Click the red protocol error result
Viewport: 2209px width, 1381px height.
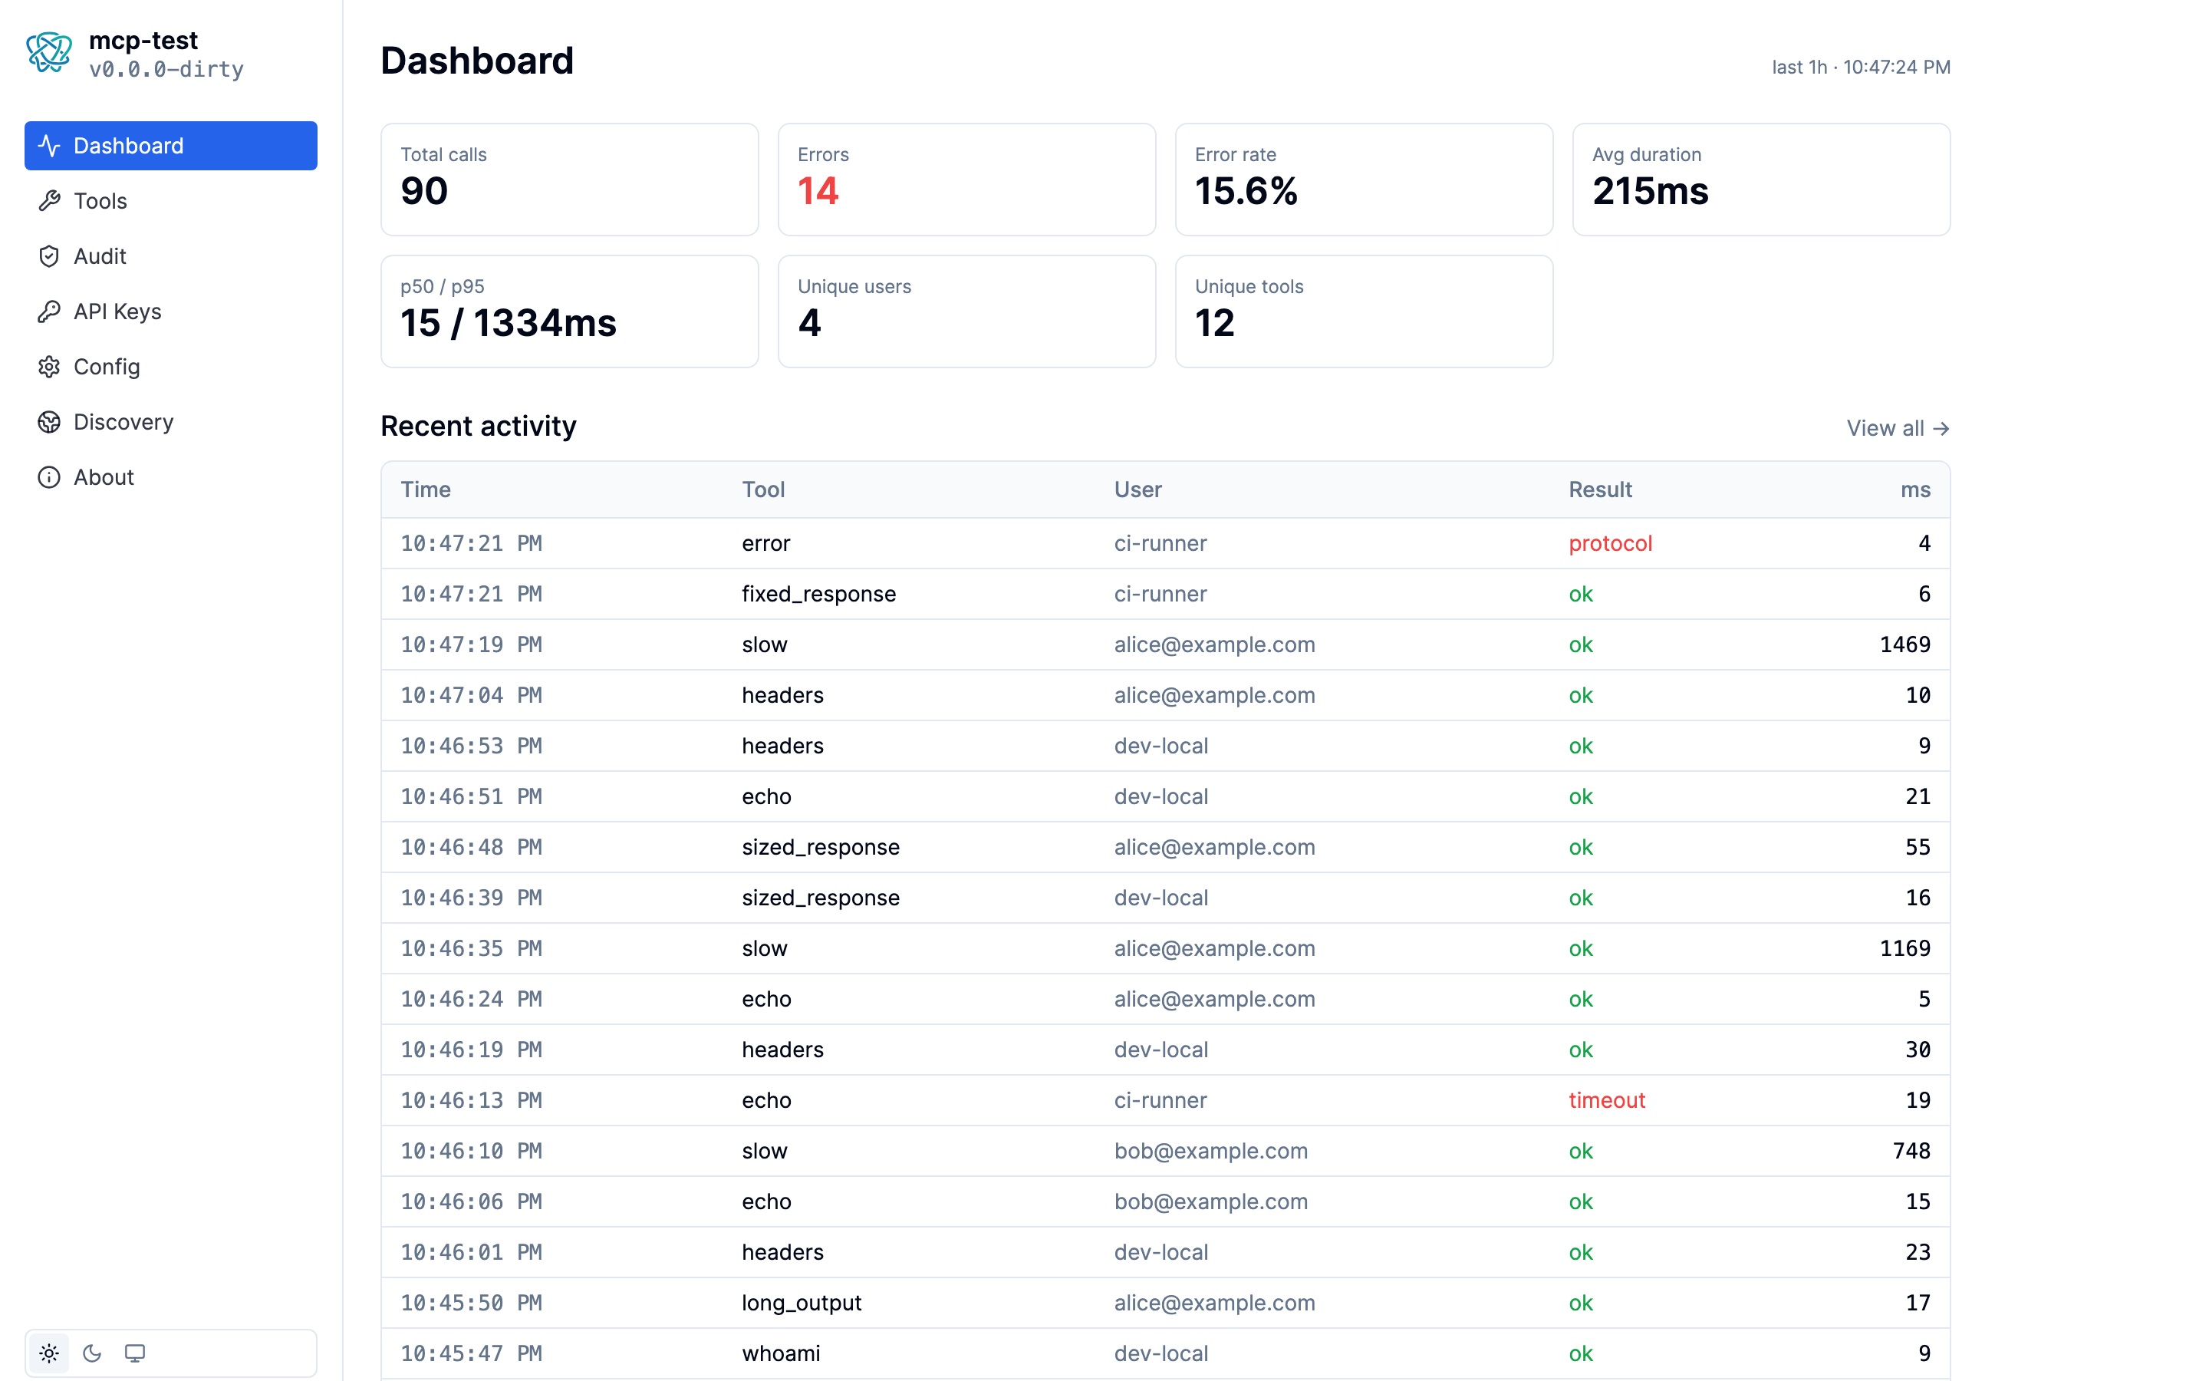tap(1610, 542)
